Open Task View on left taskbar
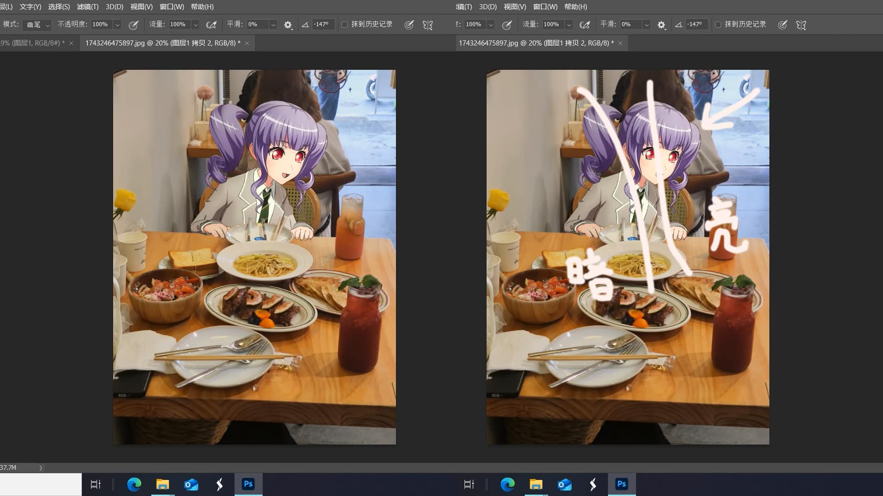The width and height of the screenshot is (883, 496). pyautogui.click(x=96, y=484)
